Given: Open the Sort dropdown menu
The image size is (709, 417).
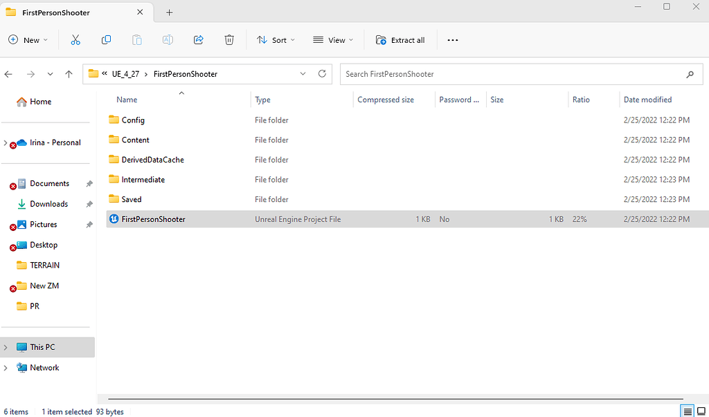Looking at the screenshot, I should click(276, 40).
